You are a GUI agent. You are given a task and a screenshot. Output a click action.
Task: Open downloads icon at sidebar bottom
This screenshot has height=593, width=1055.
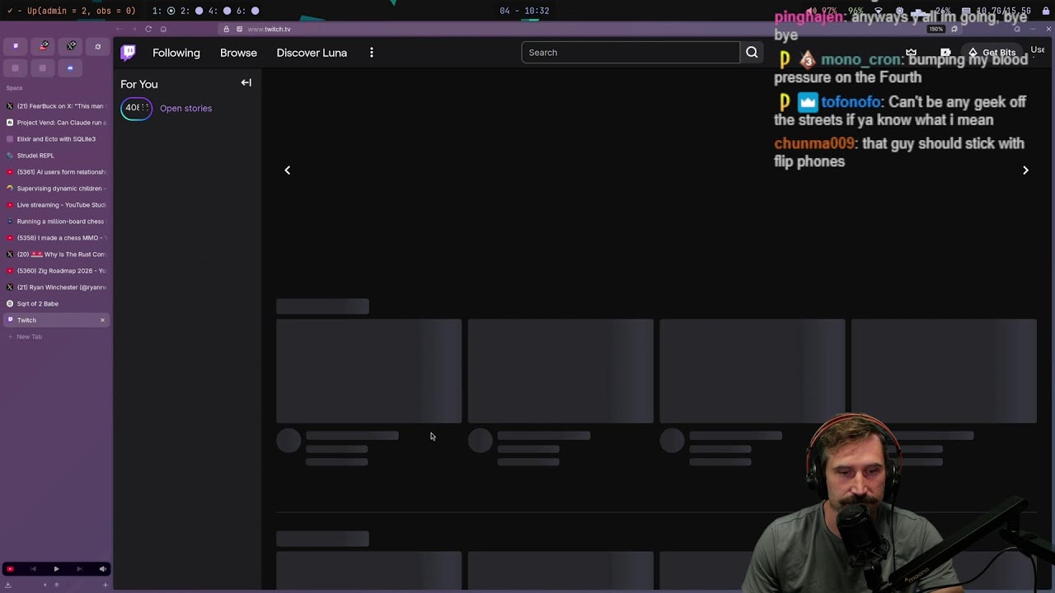coord(8,585)
